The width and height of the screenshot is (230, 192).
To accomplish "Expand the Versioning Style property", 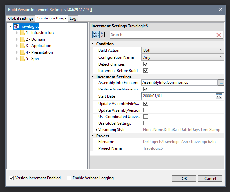I will tap(97, 130).
